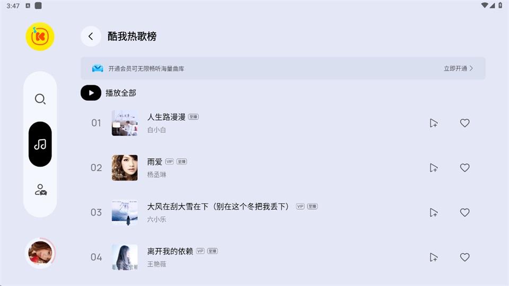Click the Kuwo logo icon

click(40, 37)
